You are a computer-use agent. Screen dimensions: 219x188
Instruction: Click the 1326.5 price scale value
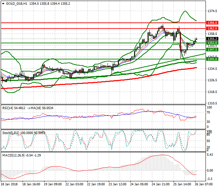(211, 80)
